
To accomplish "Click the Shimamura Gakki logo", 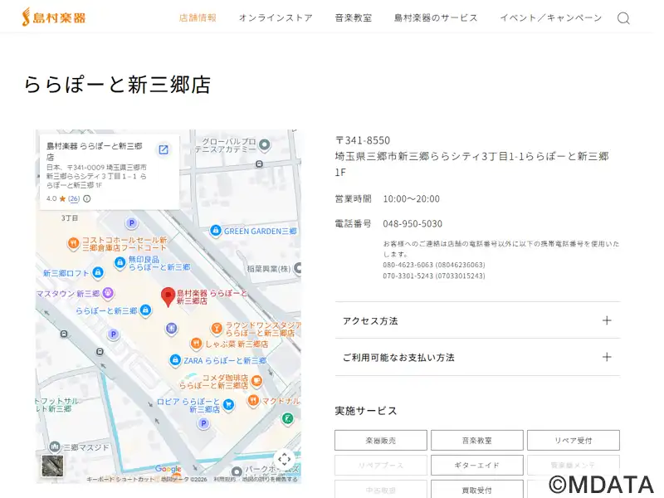I will pyautogui.click(x=55, y=17).
